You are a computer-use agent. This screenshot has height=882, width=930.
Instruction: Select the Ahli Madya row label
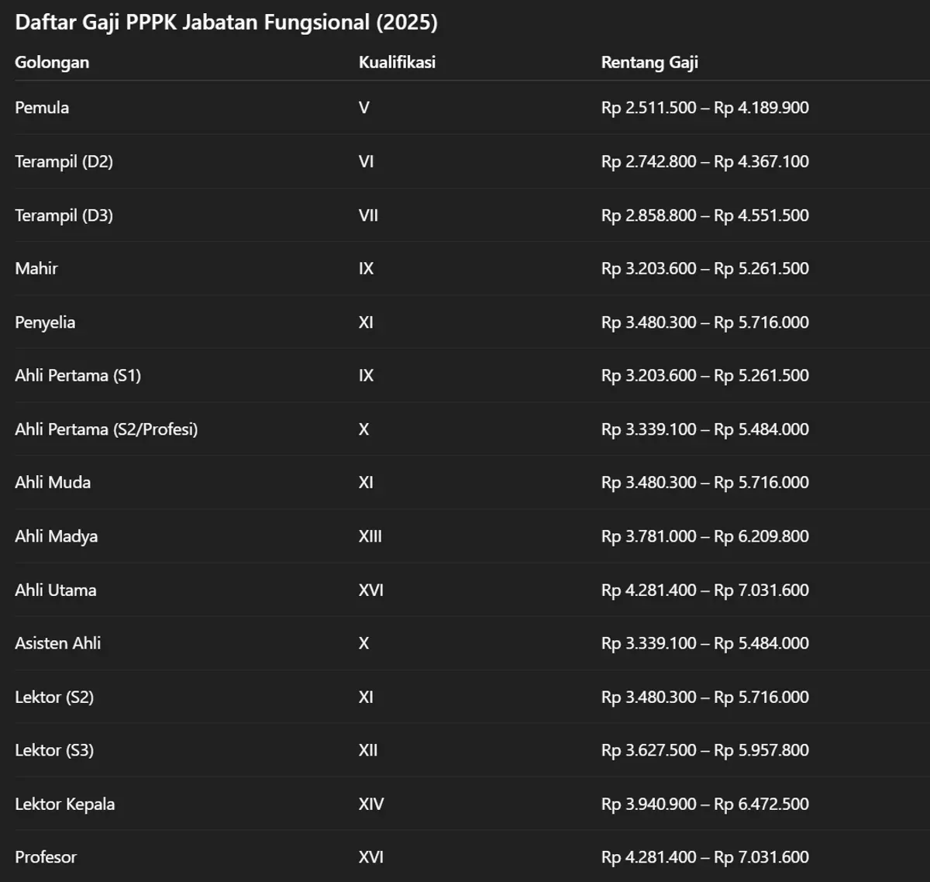(56, 536)
